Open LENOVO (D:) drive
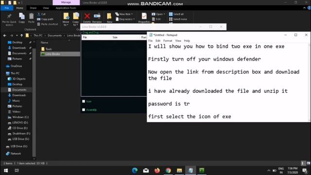Viewport: 311px width, 175px height. point(20,122)
